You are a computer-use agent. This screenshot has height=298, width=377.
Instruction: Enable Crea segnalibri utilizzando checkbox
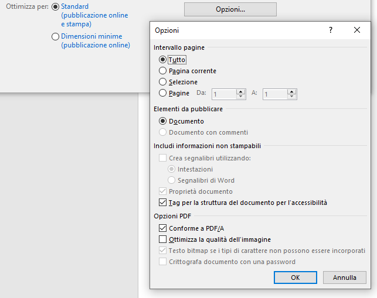tap(163, 158)
